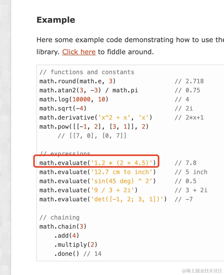224x275 pixels.
Task: Click the '// -7' result comment
Action: (184, 199)
